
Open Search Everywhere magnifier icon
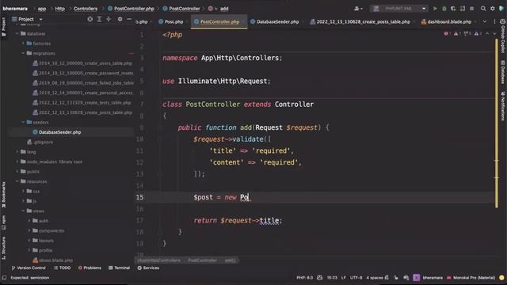pos(483,9)
